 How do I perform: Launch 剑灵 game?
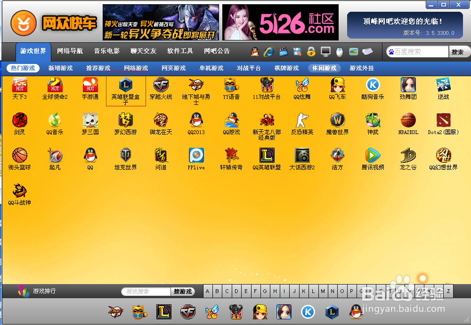[x=19, y=123]
